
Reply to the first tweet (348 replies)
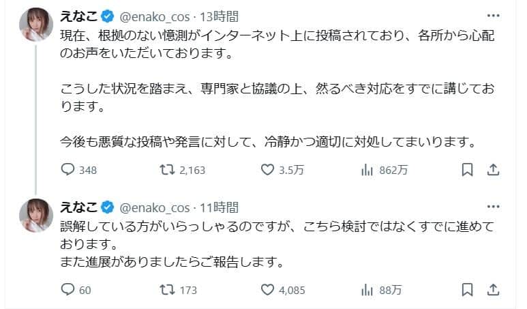(68, 171)
